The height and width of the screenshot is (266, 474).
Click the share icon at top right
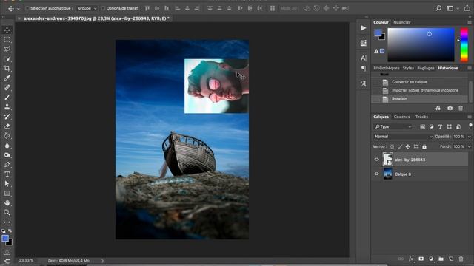467,8
